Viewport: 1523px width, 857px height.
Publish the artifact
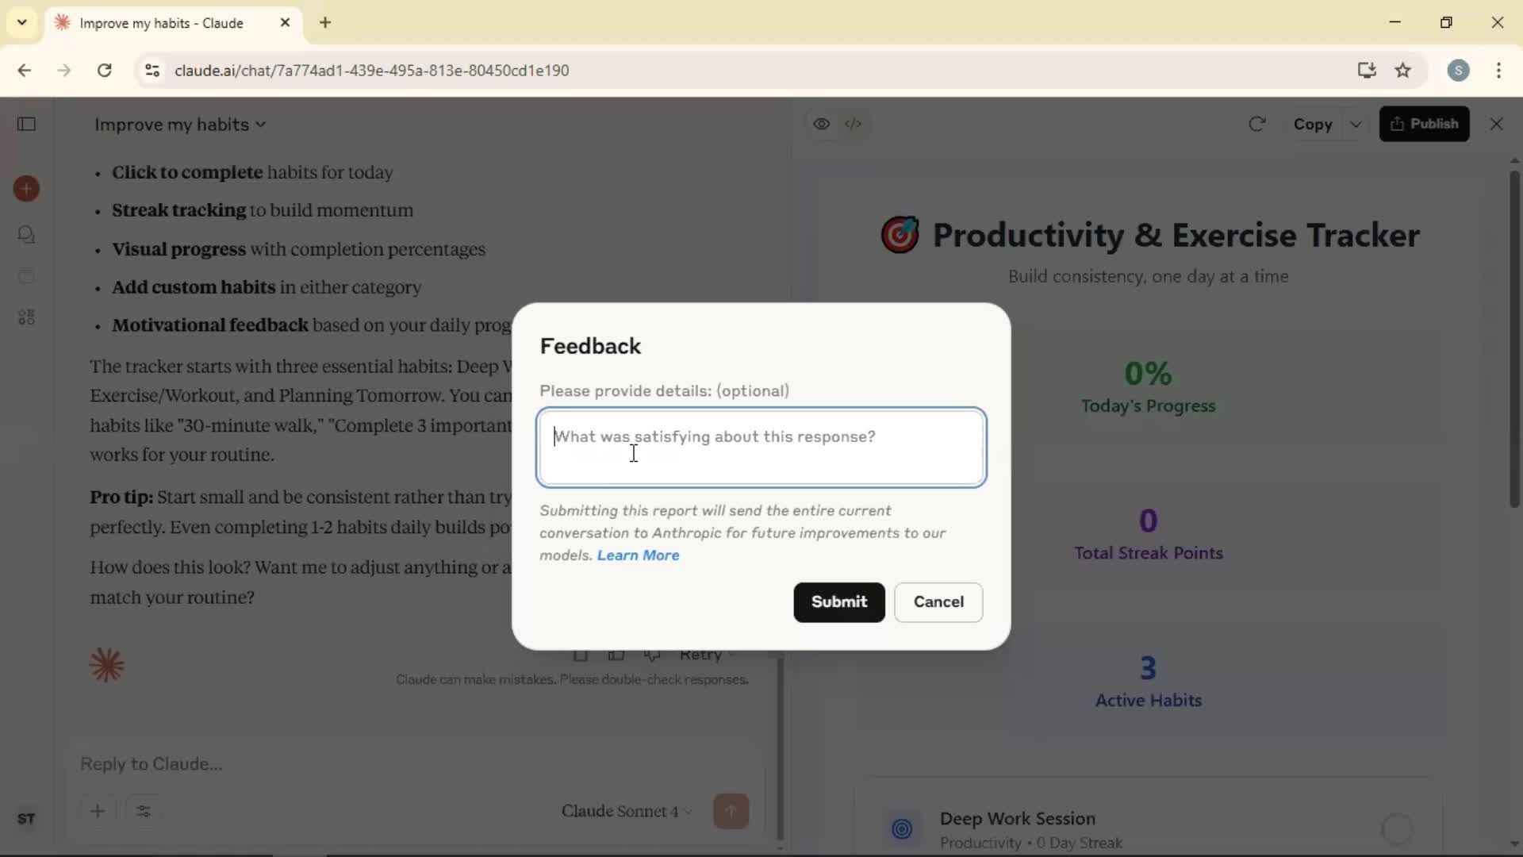tap(1424, 124)
